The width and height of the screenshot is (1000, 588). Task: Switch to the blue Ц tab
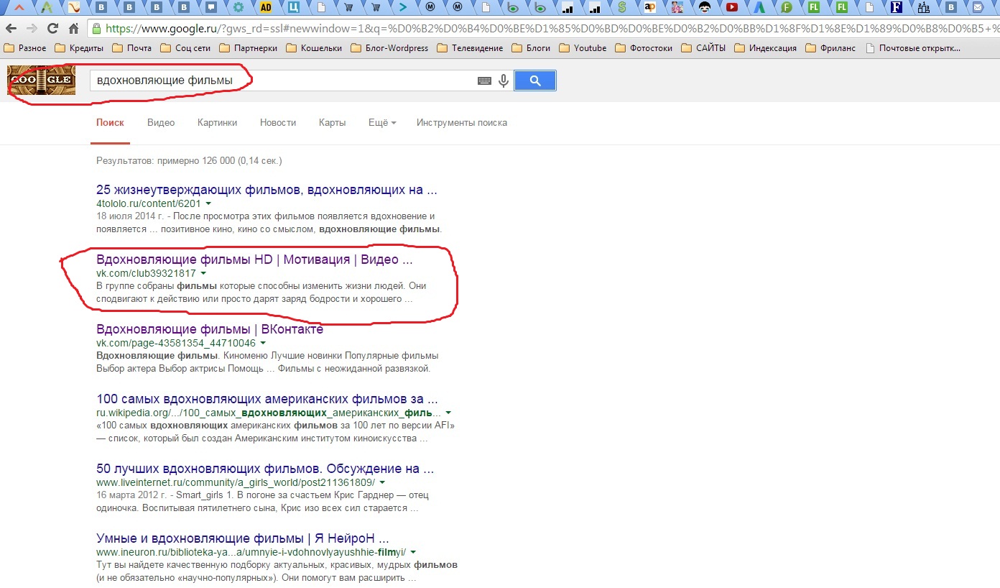293,8
